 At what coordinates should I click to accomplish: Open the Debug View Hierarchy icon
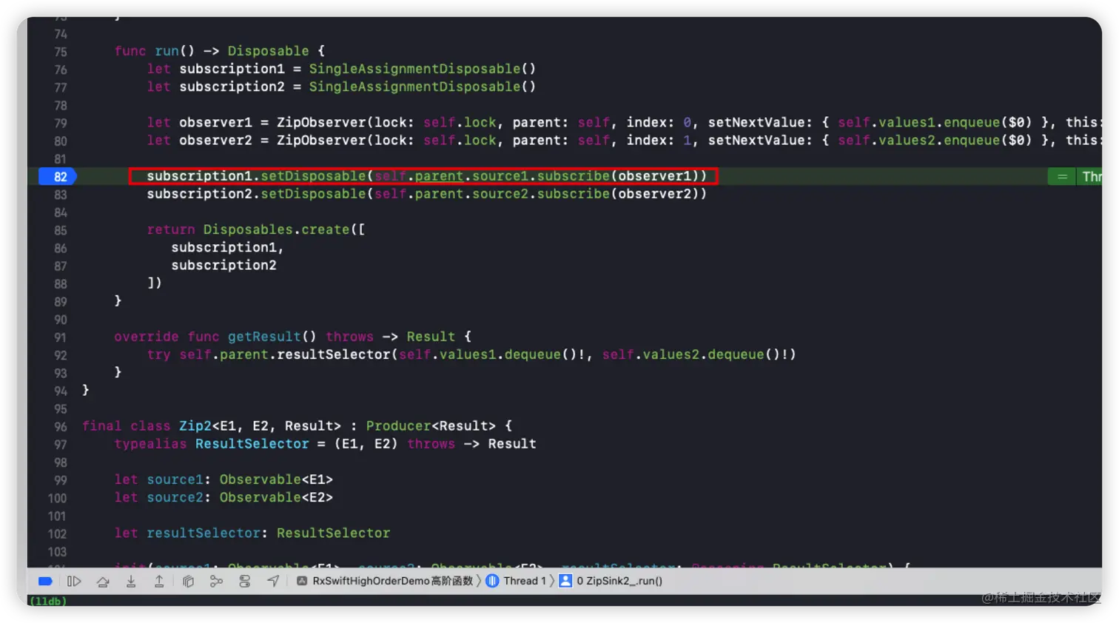(188, 582)
